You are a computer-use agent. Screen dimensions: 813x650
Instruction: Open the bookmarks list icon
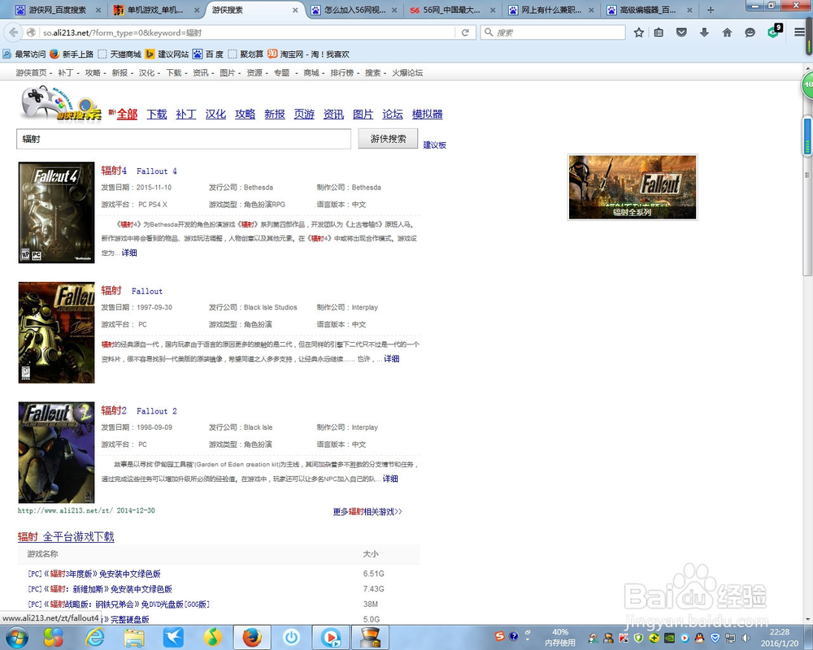pos(659,32)
